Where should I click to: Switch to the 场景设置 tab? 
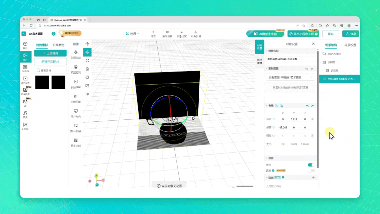tap(350, 45)
